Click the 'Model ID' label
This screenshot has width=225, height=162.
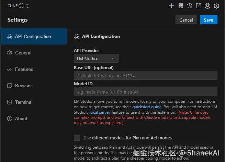[83, 84]
